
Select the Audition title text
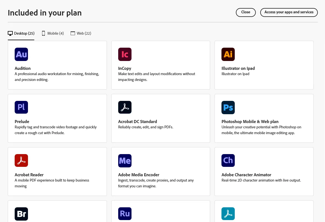pos(23,68)
